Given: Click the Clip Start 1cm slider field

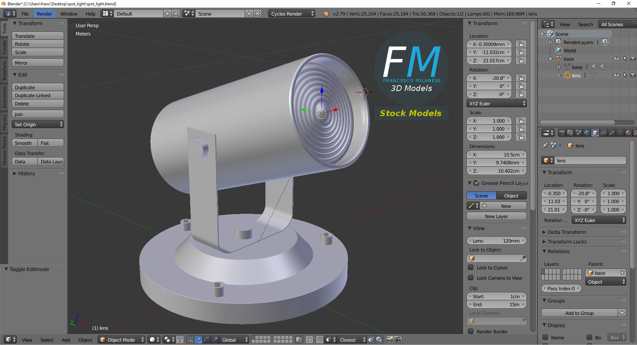Looking at the screenshot, I should coord(497,296).
